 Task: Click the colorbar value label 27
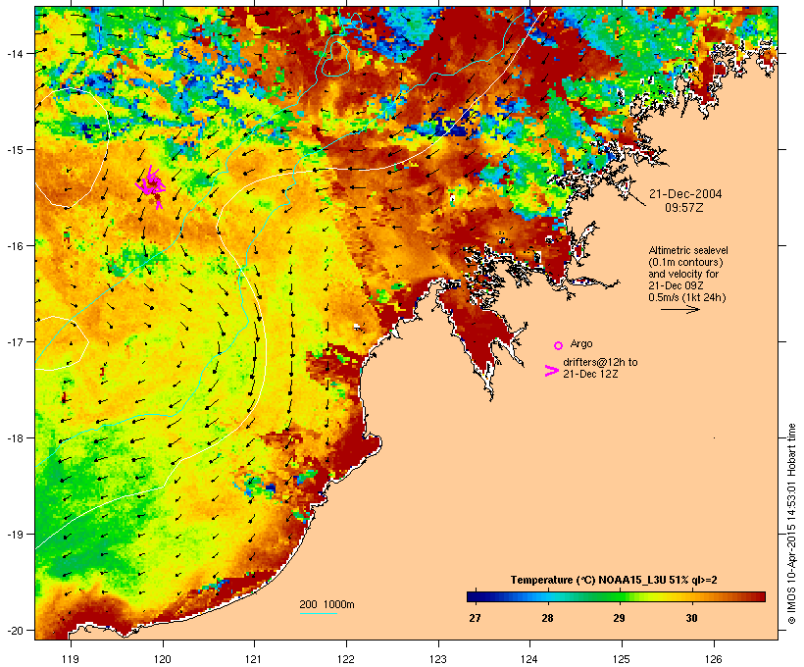coord(475,618)
